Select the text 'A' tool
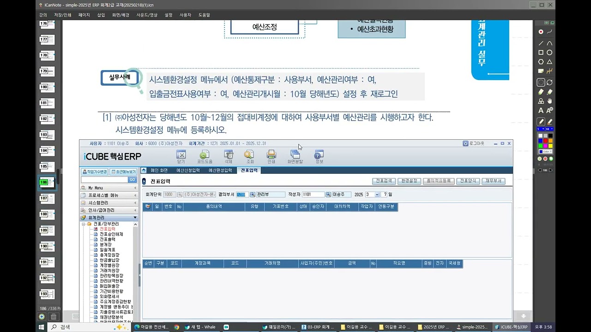Viewport: 591px width, 332px height. tap(541, 110)
